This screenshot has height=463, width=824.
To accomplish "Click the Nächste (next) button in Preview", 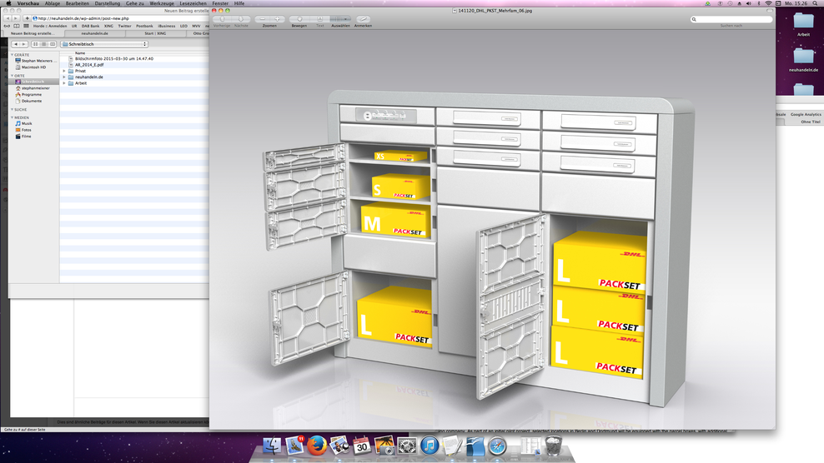I will 241,19.
